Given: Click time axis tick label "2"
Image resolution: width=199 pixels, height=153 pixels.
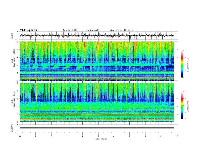Looking at the screenshot, I should pos(51,136).
